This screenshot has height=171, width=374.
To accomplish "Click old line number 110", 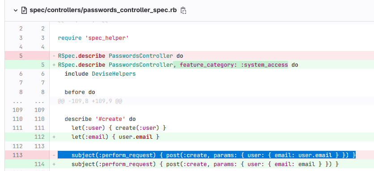I will [x=17, y=119].
